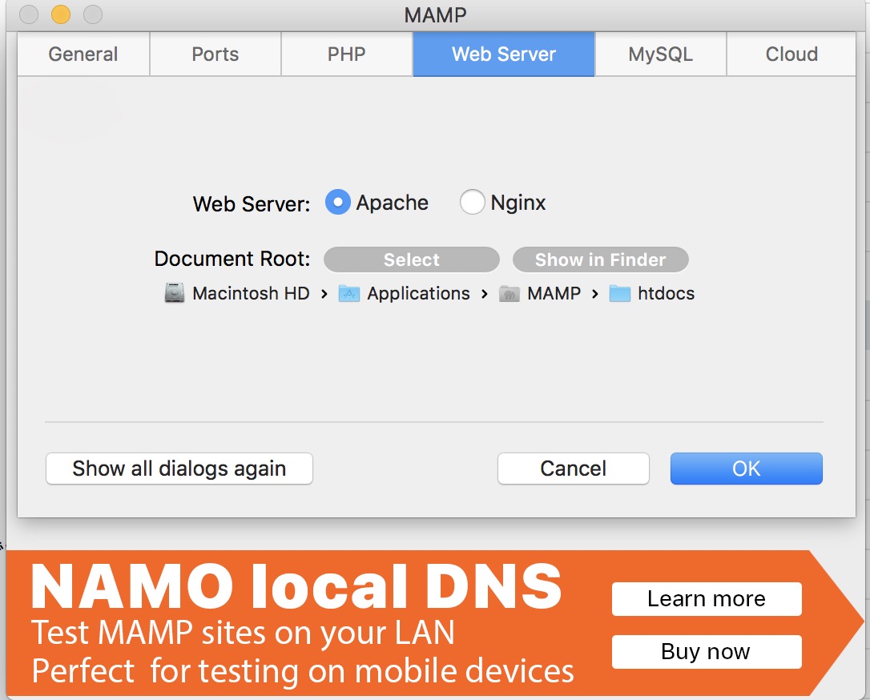
Task: Click the Select document root button
Action: (412, 259)
